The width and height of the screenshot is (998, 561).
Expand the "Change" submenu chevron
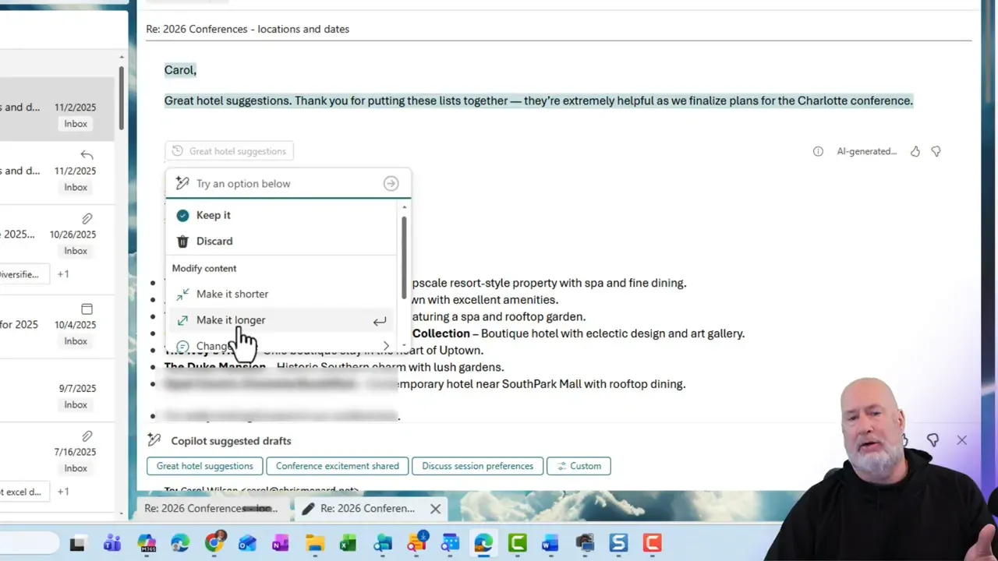(386, 345)
